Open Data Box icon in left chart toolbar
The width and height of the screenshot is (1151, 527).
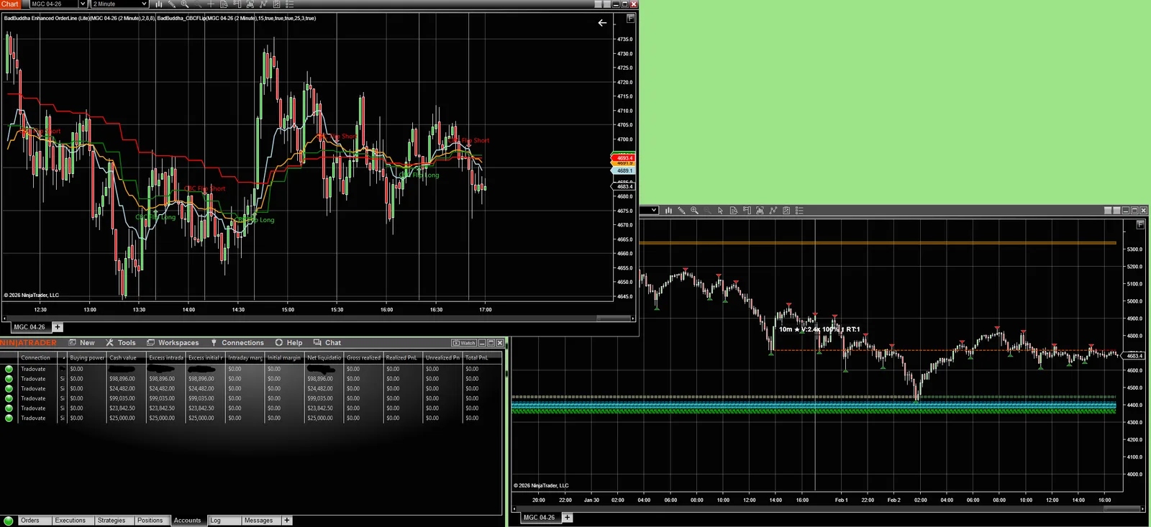pyautogui.click(x=224, y=4)
